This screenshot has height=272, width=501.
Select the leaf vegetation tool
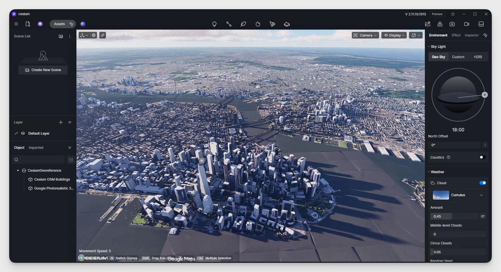pyautogui.click(x=243, y=24)
